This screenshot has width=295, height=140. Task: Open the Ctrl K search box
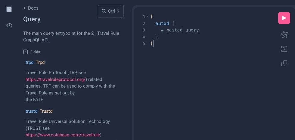(x=111, y=11)
